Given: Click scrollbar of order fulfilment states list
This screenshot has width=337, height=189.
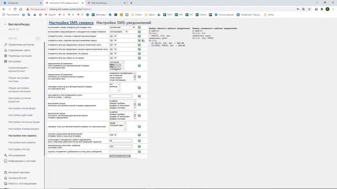Looking at the screenshot, I should [135, 104].
